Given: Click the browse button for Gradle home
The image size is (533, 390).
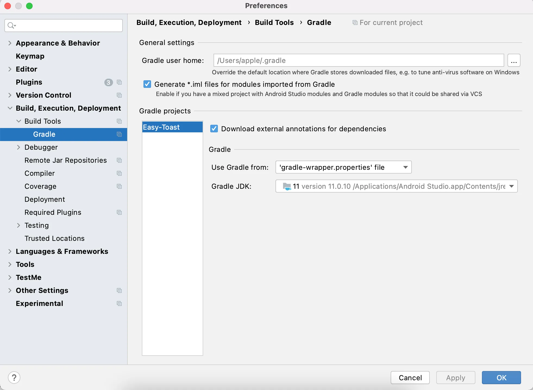Looking at the screenshot, I should [x=514, y=60].
